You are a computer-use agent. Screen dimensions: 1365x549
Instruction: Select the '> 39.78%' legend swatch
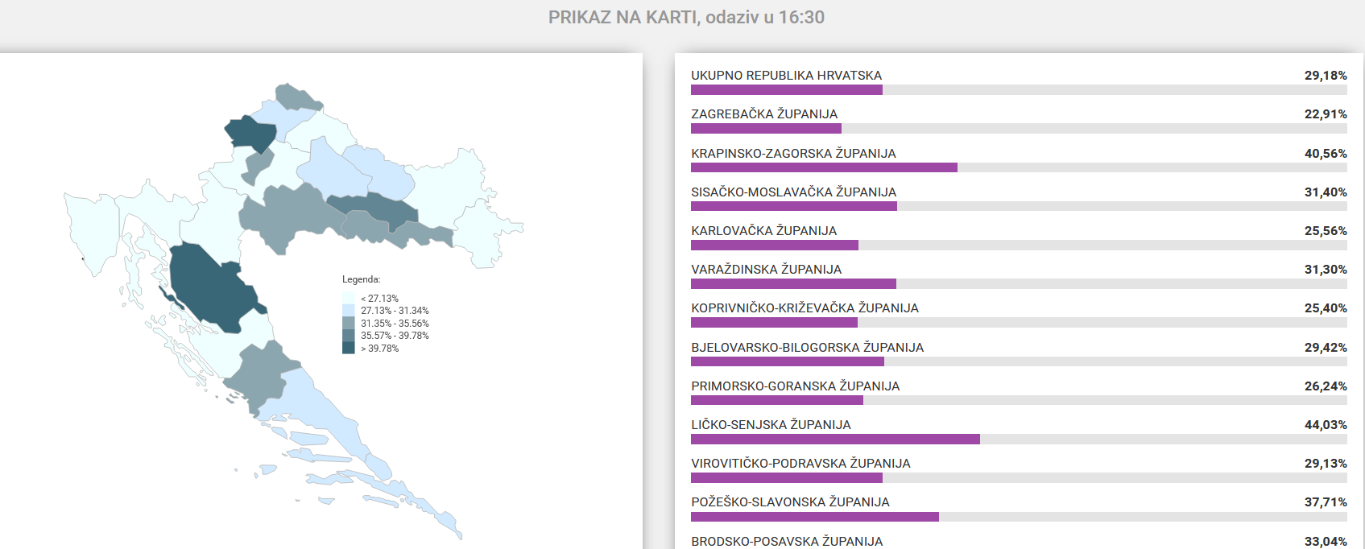click(x=349, y=349)
